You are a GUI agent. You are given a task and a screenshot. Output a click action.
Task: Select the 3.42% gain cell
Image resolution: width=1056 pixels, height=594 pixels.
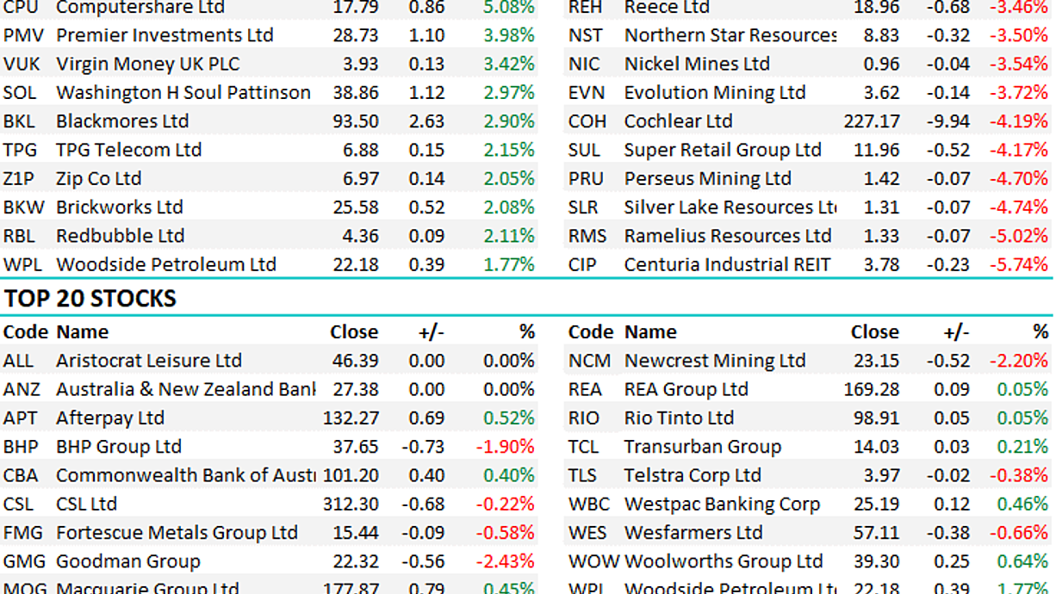coord(508,64)
